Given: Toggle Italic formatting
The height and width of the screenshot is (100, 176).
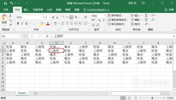Looking at the screenshot, I should (x=22, y=24).
